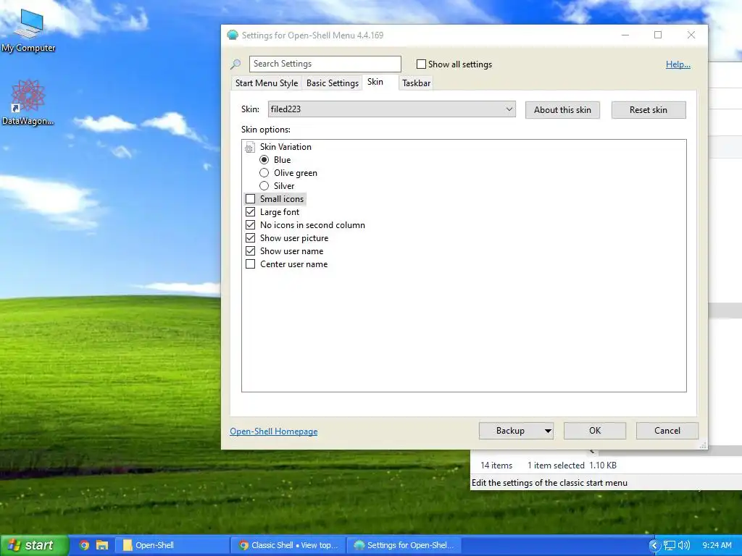Image resolution: width=742 pixels, height=556 pixels.
Task: Click Cancel to discard changes
Action: 667,431
